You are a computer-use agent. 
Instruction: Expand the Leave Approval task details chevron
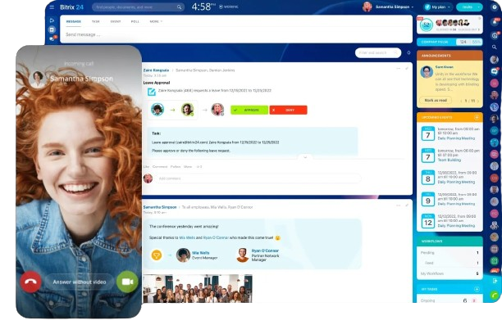305,157
